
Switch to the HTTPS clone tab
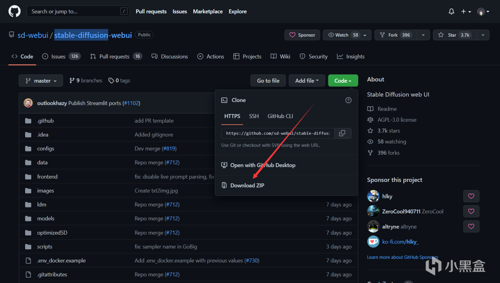tap(232, 116)
